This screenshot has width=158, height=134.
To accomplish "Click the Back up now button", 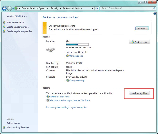I will [139, 42].
